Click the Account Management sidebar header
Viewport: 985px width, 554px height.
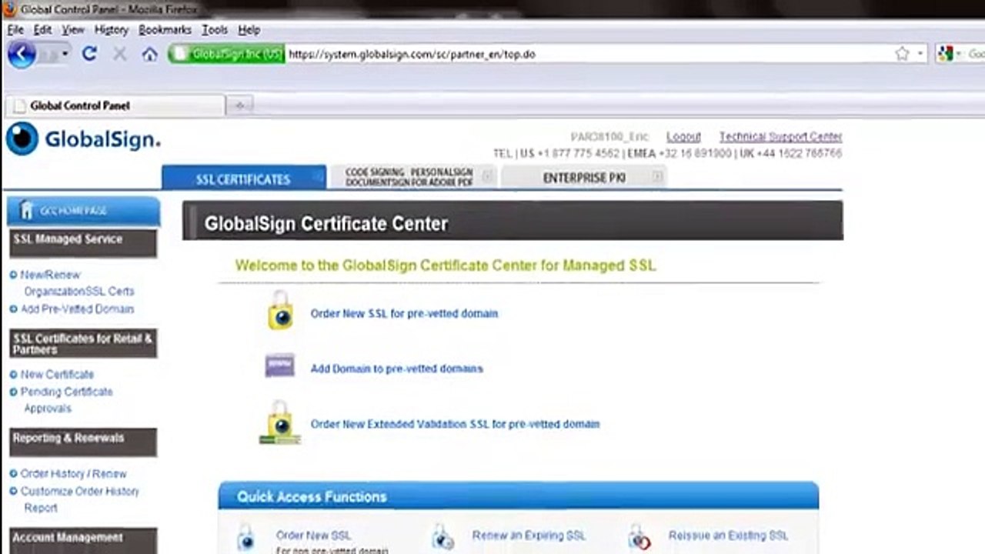coord(83,540)
